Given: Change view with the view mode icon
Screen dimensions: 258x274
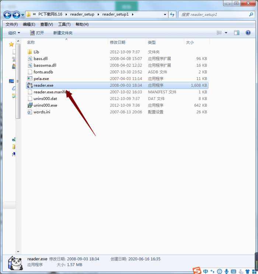Looking at the screenshot, I should (219, 33).
